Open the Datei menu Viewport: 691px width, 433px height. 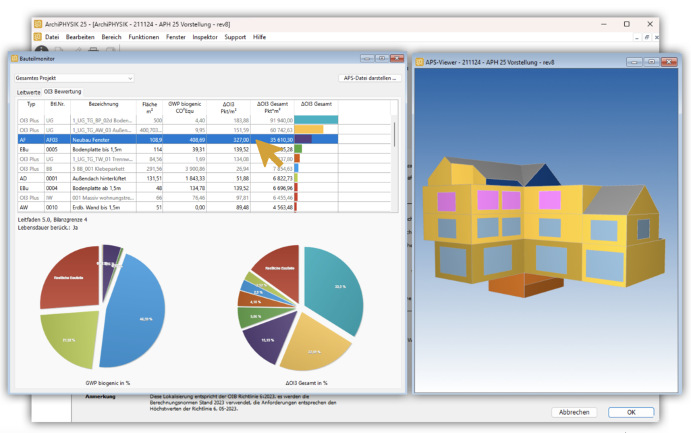pos(51,37)
